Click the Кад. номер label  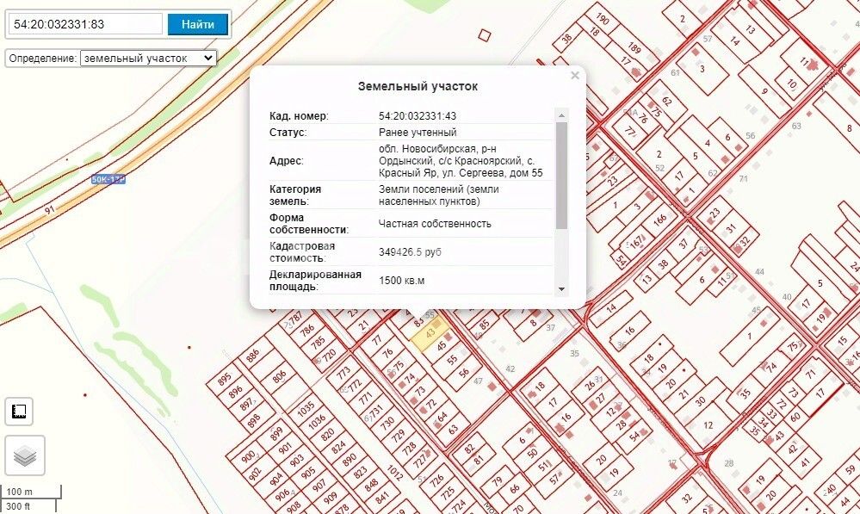pos(299,115)
